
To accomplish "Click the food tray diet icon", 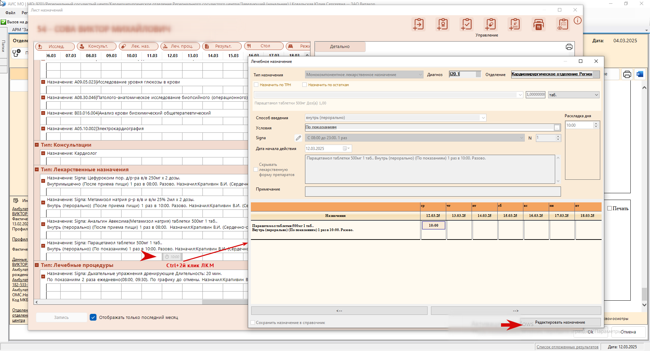I will click(x=539, y=24).
